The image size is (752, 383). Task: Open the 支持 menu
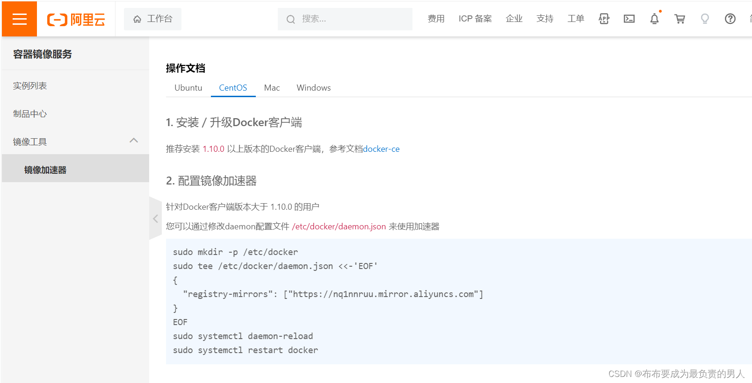pyautogui.click(x=545, y=19)
